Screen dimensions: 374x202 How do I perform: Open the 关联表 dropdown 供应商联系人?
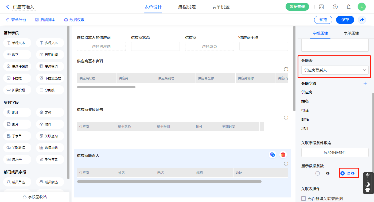click(335, 70)
